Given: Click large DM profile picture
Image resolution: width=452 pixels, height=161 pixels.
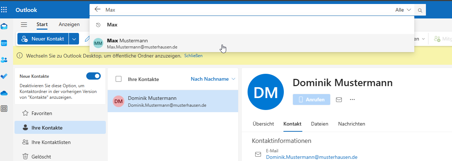Looking at the screenshot, I should tap(265, 92).
